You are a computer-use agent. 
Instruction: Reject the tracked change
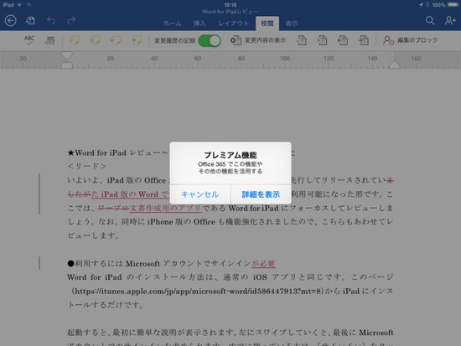click(322, 40)
